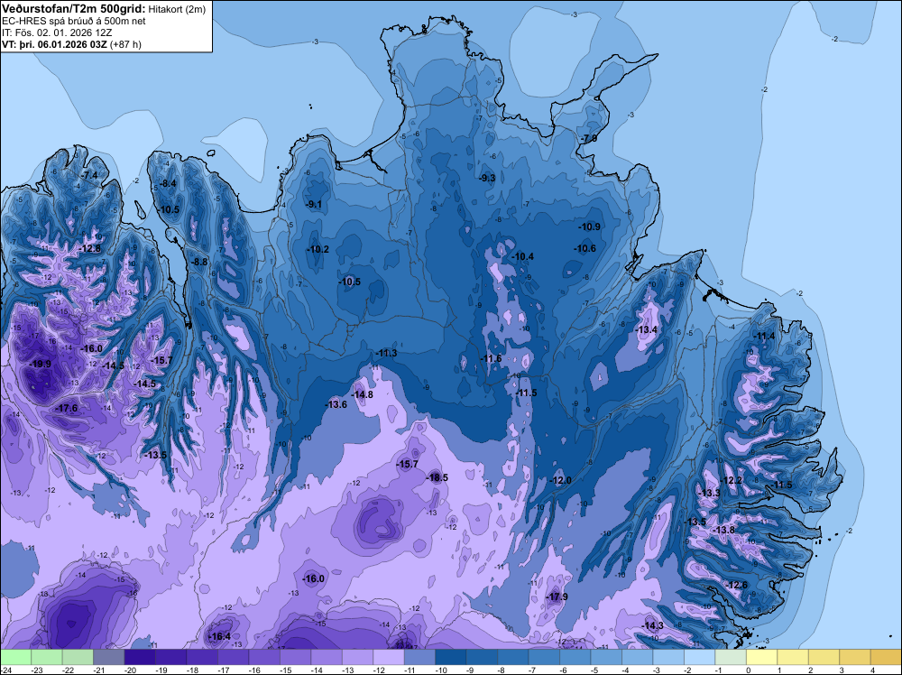Click the -8.4 temperature label
This screenshot has height=675, width=902.
168,183
